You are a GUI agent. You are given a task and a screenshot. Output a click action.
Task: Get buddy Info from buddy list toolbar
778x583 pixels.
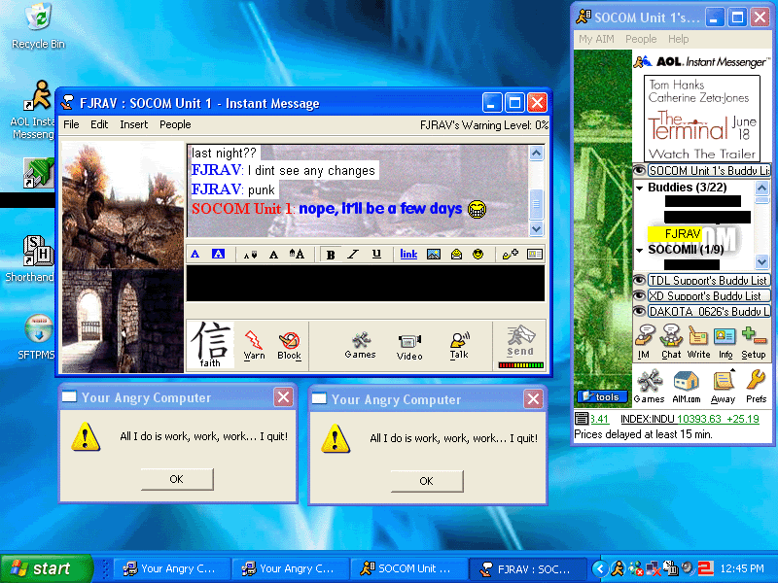725,341
